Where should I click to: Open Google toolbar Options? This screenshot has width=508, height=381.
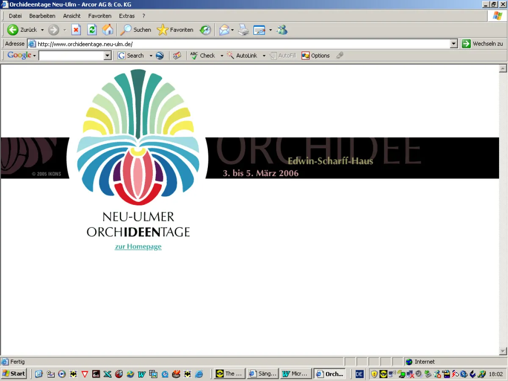[x=315, y=55]
